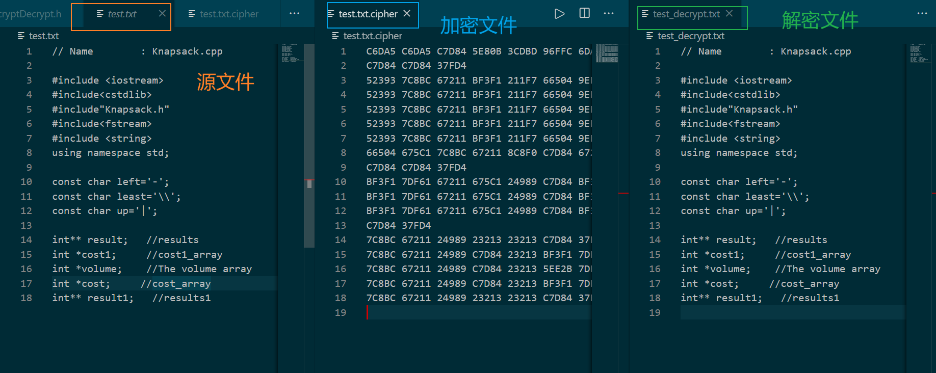Click 'using namespace std;' in test.txt

tap(110, 153)
